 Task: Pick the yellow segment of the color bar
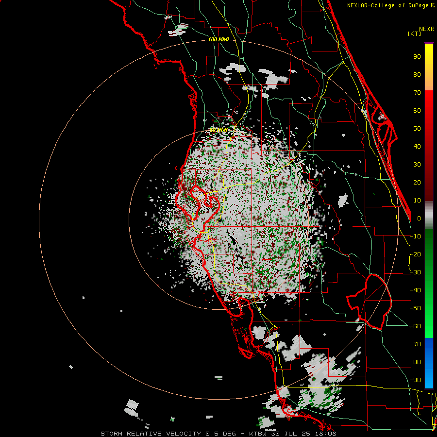[429, 67]
